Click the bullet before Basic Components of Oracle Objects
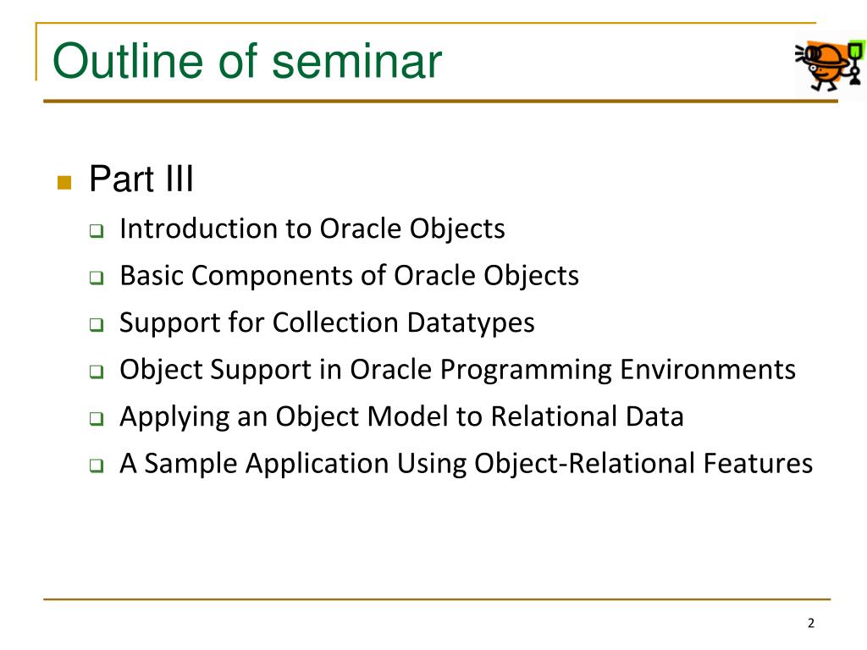 (97, 278)
